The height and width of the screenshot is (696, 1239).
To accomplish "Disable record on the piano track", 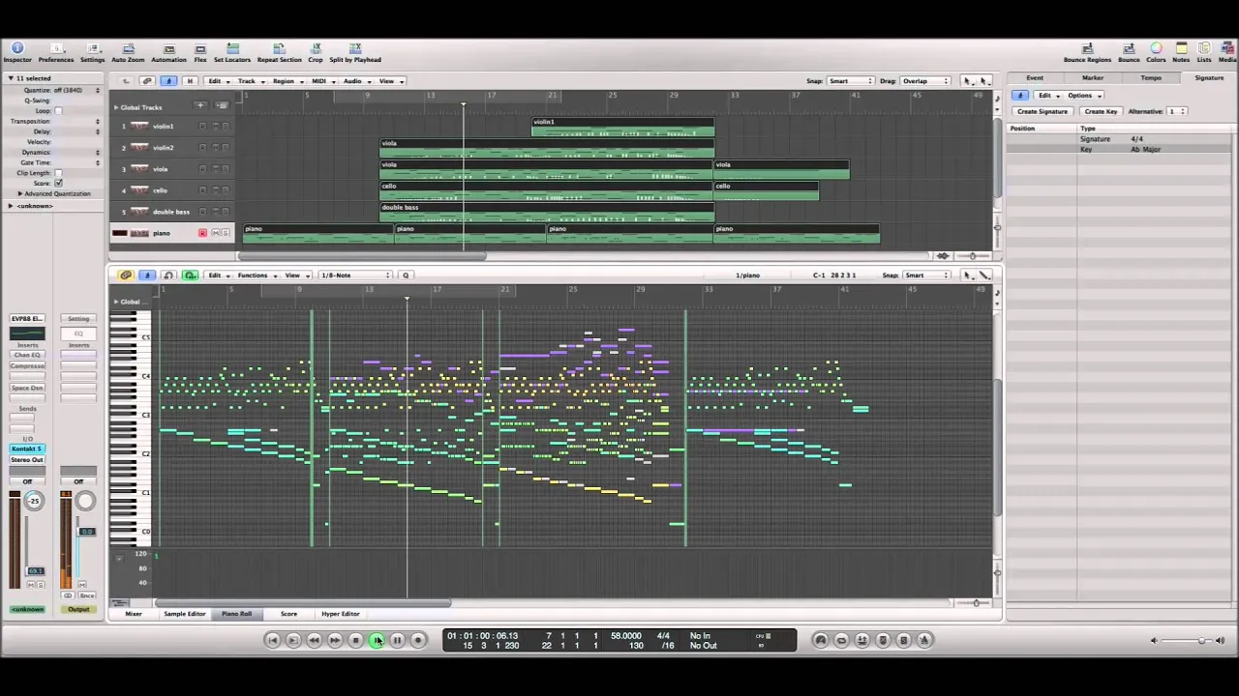I will pos(202,233).
